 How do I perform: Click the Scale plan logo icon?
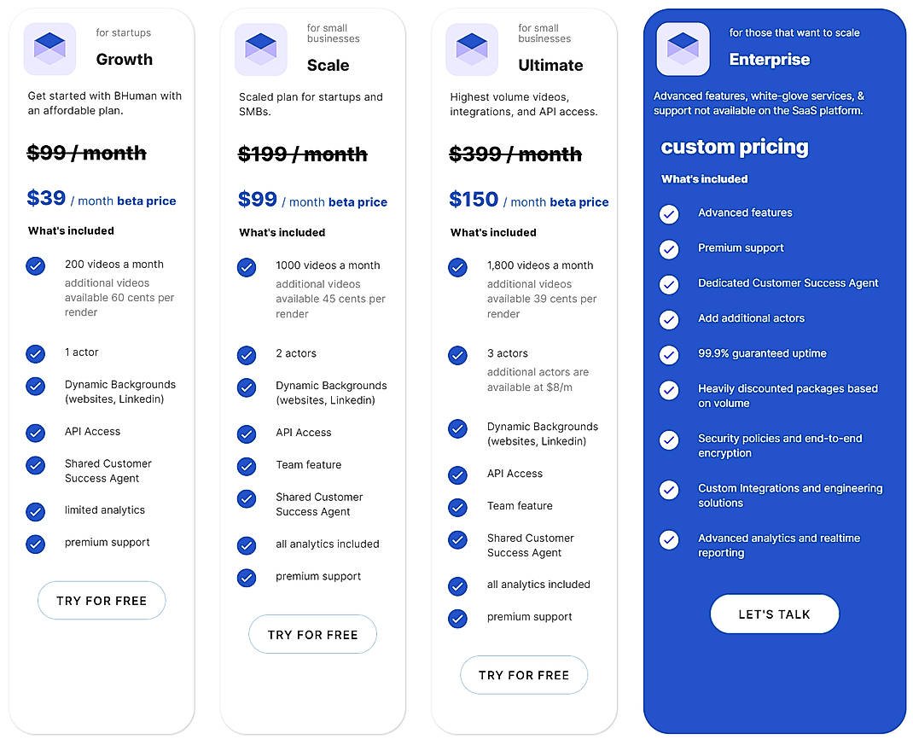point(260,49)
